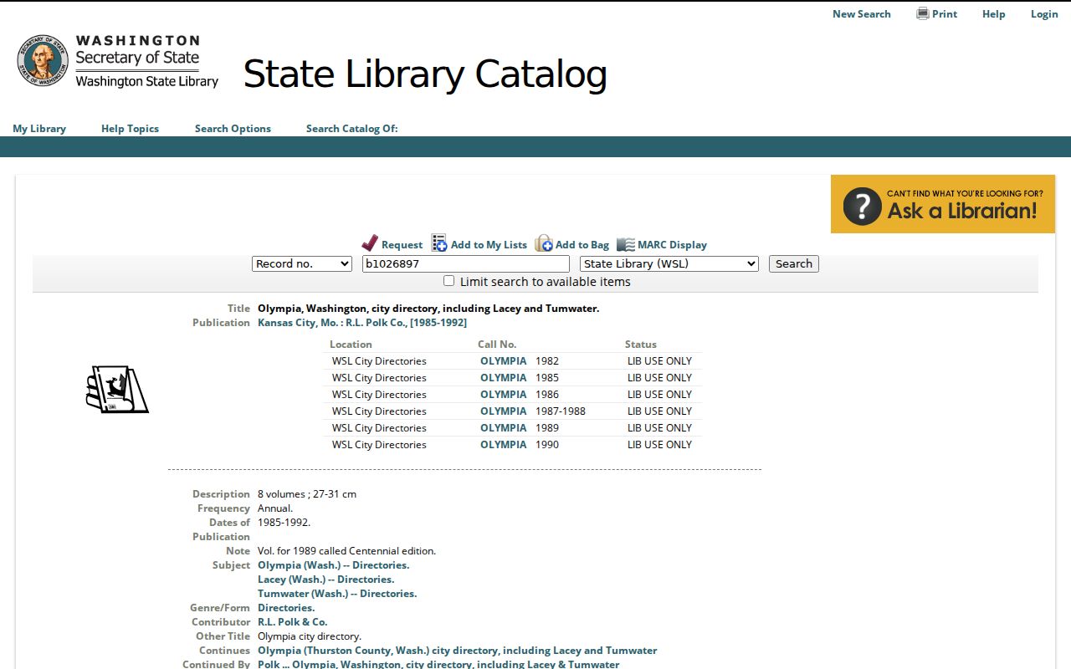
Task: Click the Add to Bag icon
Action: point(544,243)
